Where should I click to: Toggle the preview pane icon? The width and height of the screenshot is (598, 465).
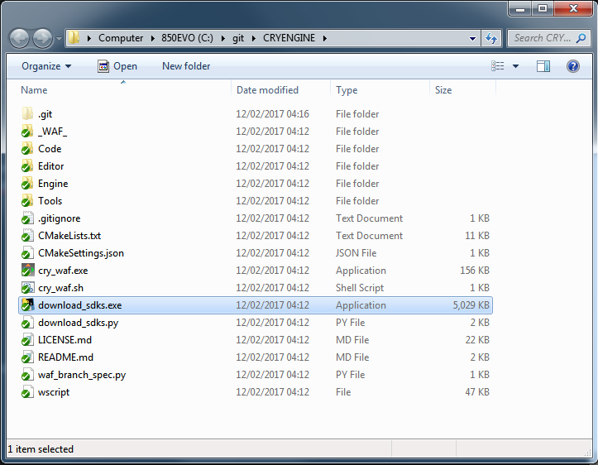point(543,66)
